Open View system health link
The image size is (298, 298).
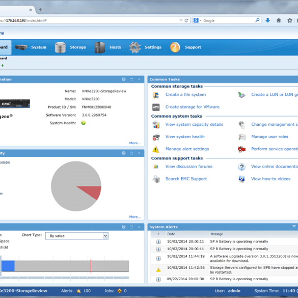(x=185, y=137)
